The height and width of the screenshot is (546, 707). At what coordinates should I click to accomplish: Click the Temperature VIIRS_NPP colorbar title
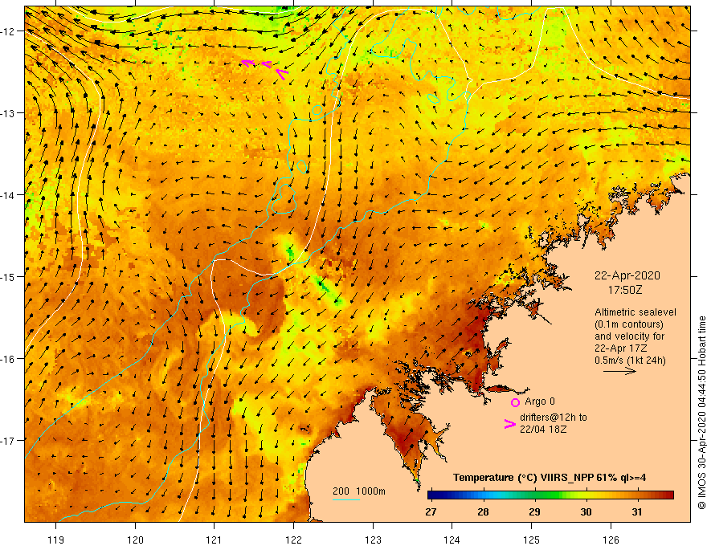point(550,478)
